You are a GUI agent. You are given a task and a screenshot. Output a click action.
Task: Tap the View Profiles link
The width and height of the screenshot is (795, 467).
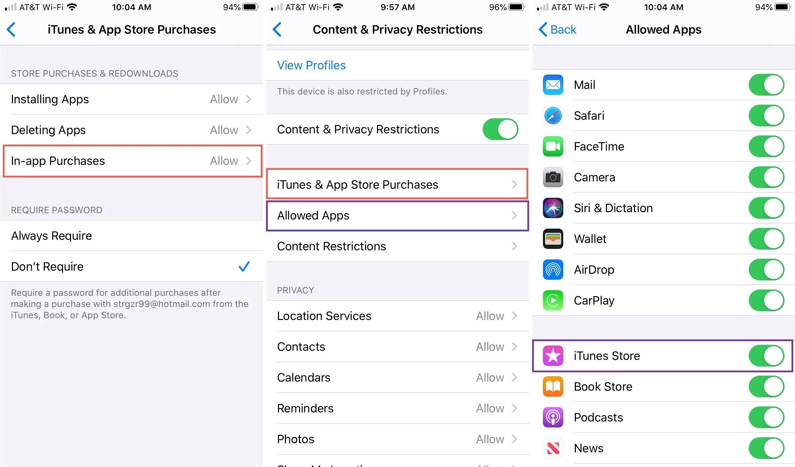click(311, 65)
